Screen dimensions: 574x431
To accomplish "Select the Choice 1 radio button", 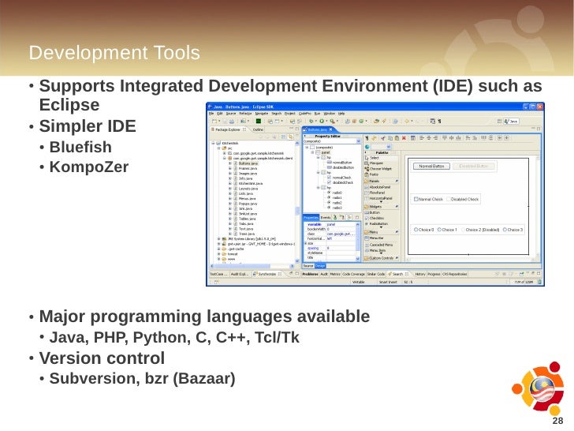I will tap(440, 230).
